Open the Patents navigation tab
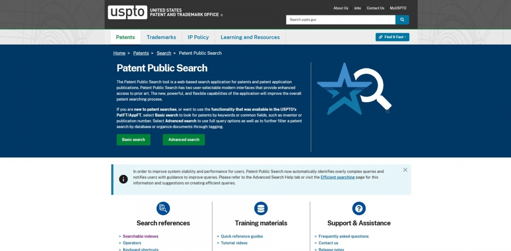Image resolution: width=511 pixels, height=251 pixels. coord(125,37)
